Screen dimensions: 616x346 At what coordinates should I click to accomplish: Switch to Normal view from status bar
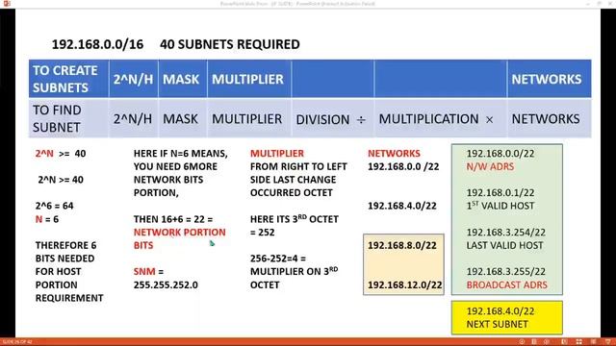(x=565, y=342)
